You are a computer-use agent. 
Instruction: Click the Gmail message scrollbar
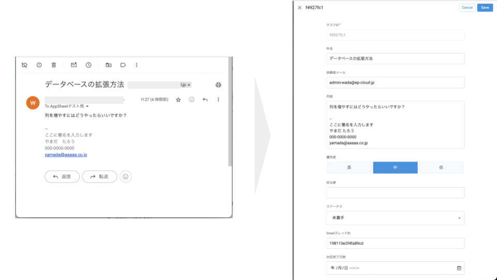click(230, 111)
